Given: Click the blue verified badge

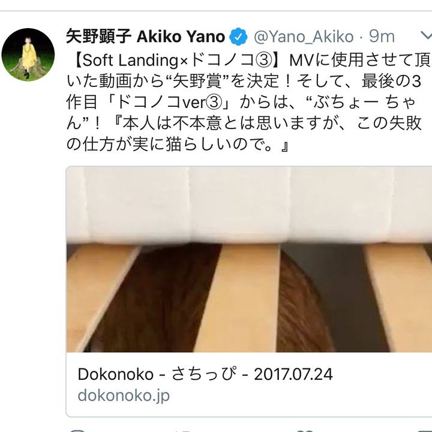Looking at the screenshot, I should pos(238,37).
